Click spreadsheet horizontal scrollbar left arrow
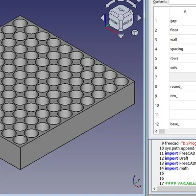This screenshot has width=196, height=196. coord(156,131)
